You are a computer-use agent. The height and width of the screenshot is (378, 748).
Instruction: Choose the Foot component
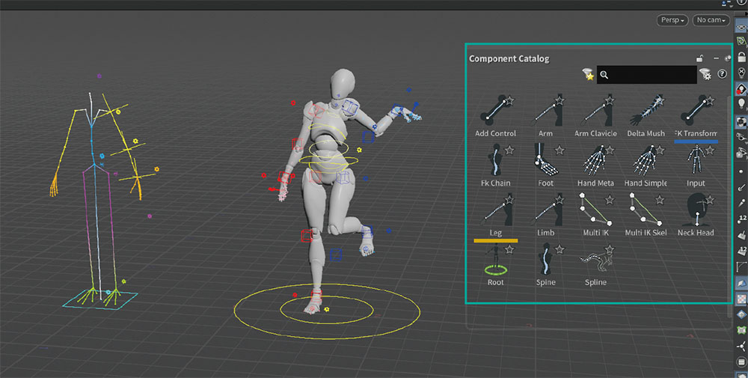coord(545,160)
